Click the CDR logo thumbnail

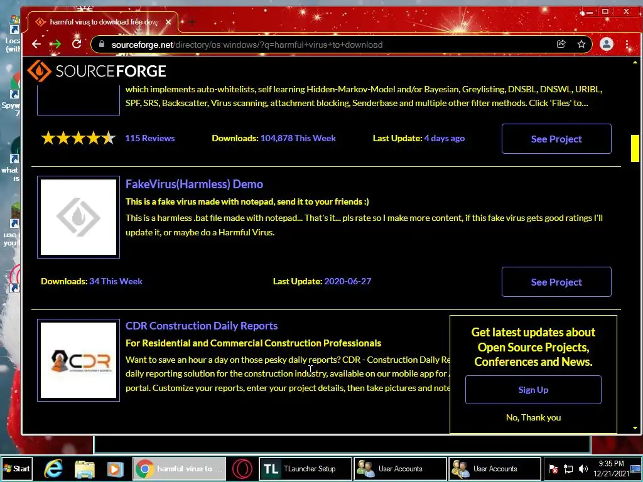click(78, 360)
